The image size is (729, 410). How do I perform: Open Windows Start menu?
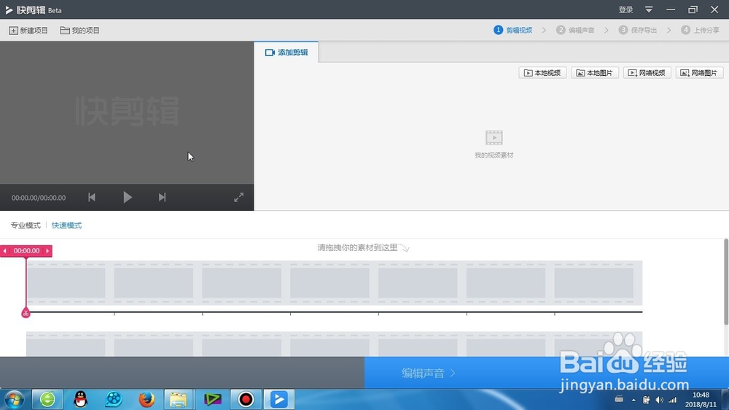[x=15, y=399]
